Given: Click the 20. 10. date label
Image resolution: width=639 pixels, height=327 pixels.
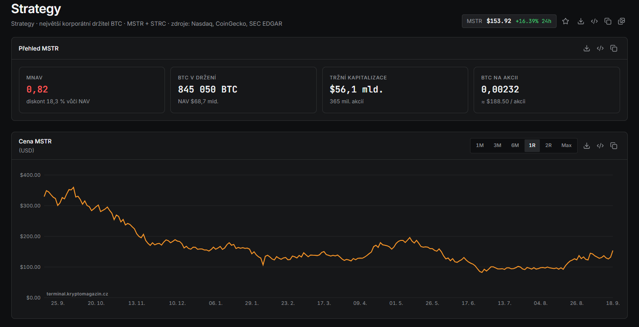Looking at the screenshot, I should (96, 303).
